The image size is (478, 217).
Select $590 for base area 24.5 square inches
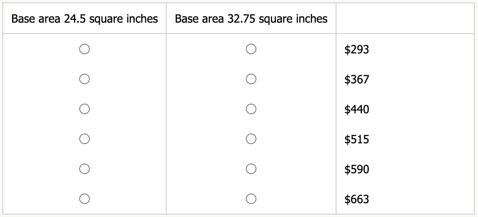(84, 169)
